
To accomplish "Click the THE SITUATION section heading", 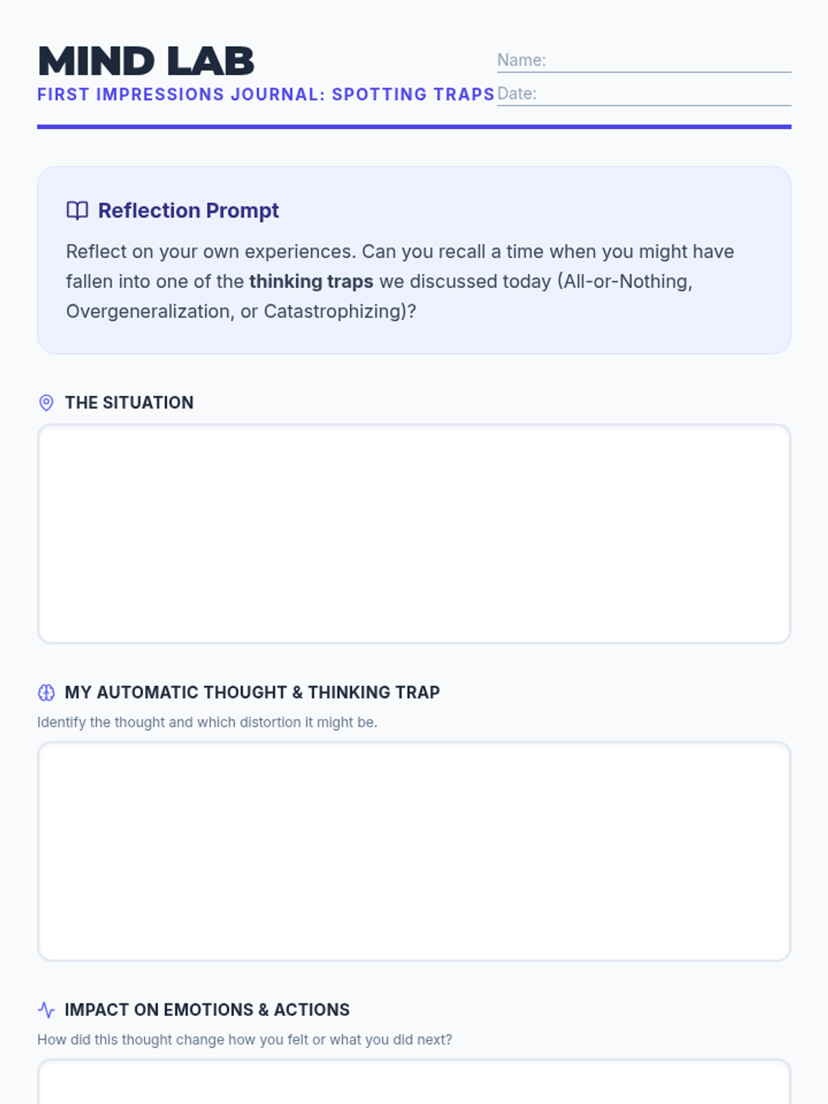I will 129,403.
